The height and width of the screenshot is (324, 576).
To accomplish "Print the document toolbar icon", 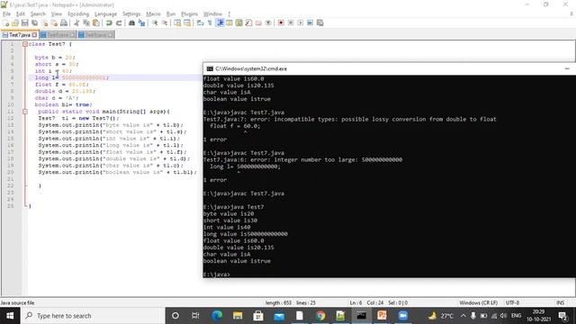I will click(x=64, y=22).
